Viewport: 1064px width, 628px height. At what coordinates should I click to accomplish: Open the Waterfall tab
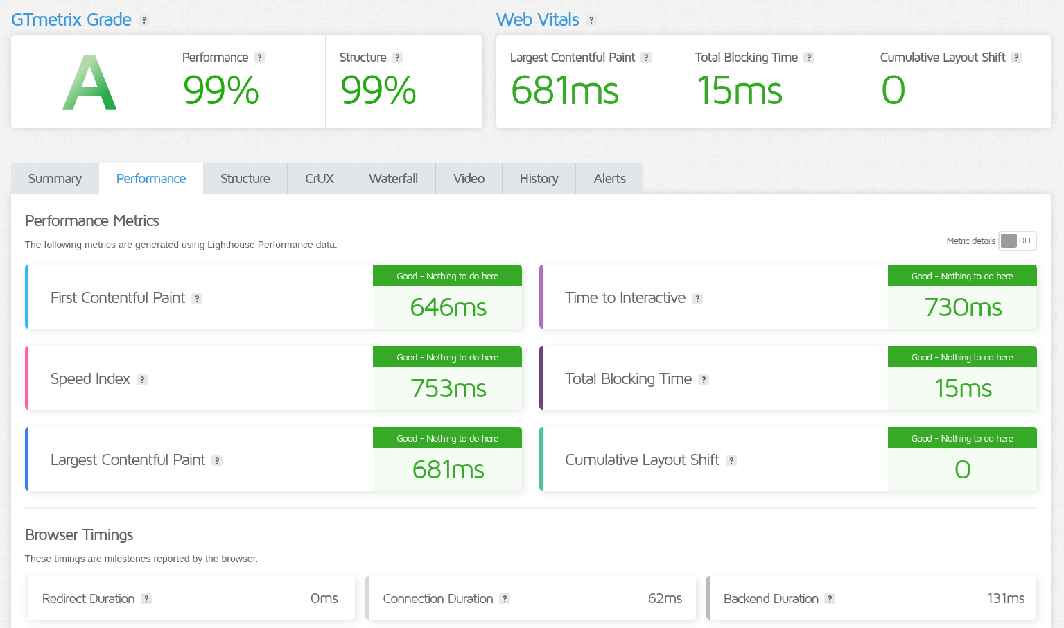coord(393,179)
